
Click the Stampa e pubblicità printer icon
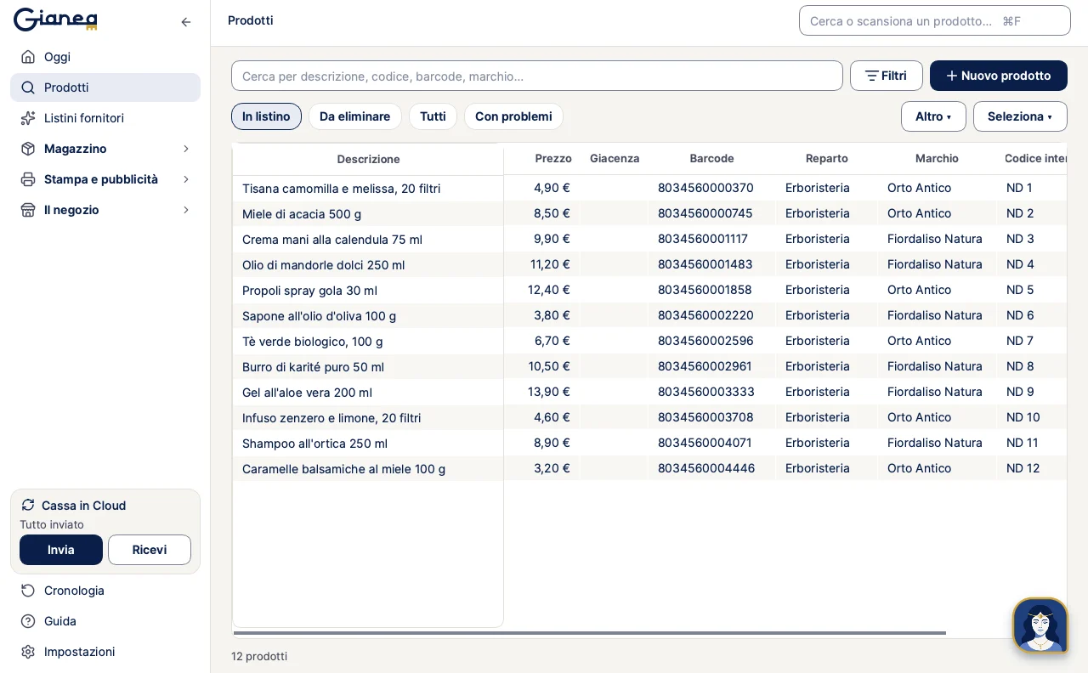[28, 179]
